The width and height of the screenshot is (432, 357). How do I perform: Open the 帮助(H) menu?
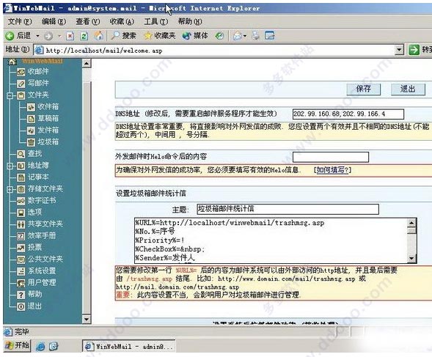tap(190, 21)
